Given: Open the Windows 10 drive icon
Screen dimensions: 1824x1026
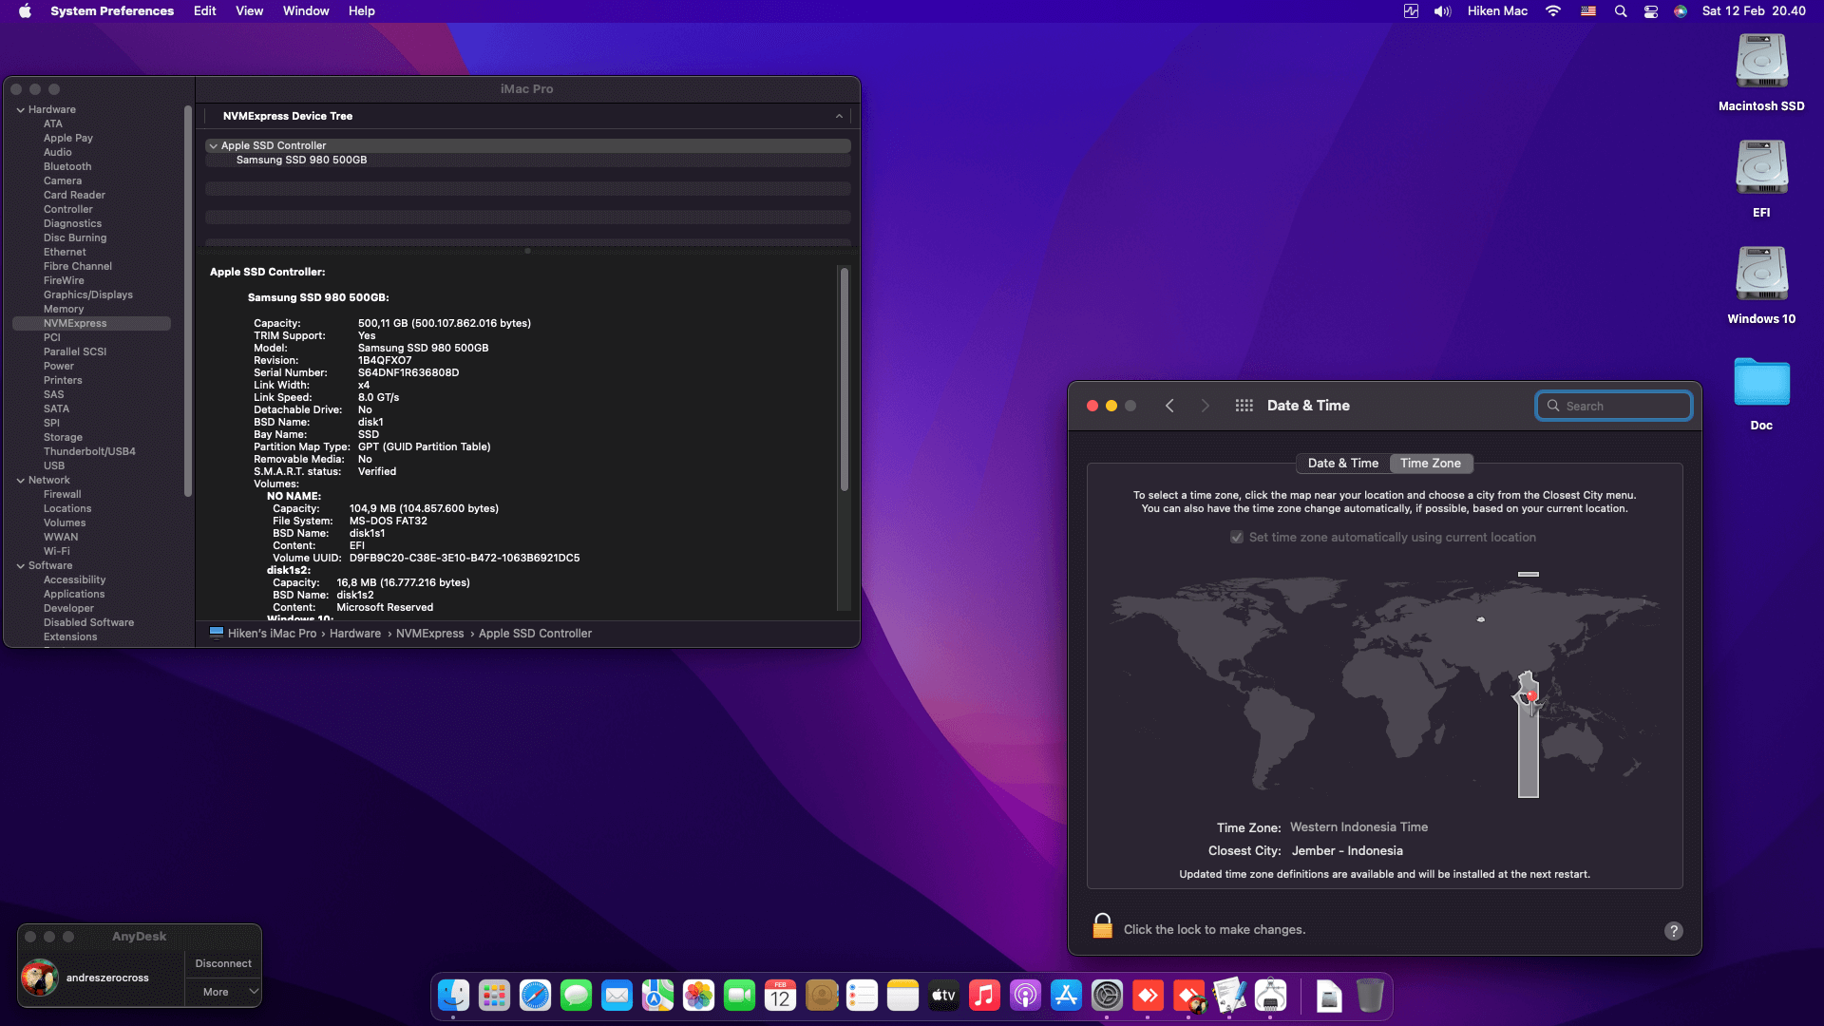Looking at the screenshot, I should coord(1761,275).
